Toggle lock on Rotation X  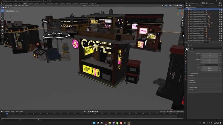[x=219, y=59]
